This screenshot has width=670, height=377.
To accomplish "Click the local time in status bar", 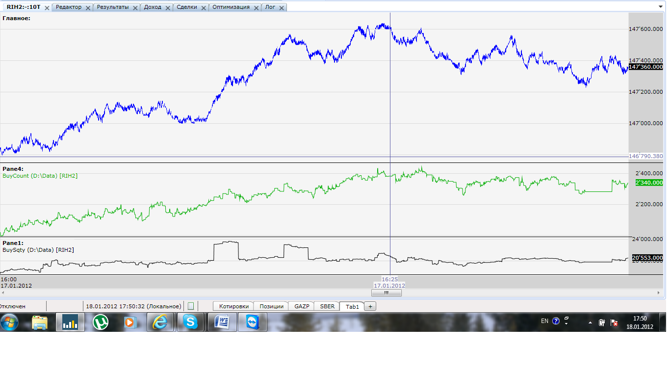I will click(133, 306).
